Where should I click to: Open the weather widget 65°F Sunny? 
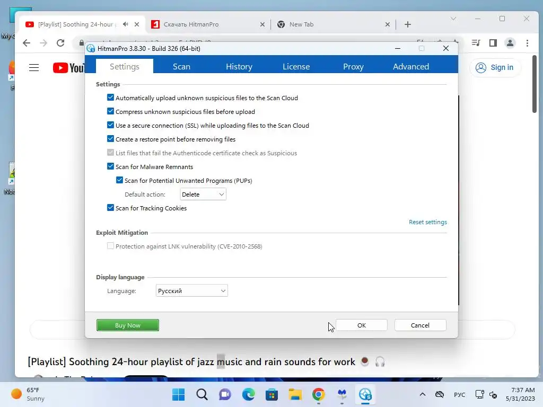click(x=29, y=394)
